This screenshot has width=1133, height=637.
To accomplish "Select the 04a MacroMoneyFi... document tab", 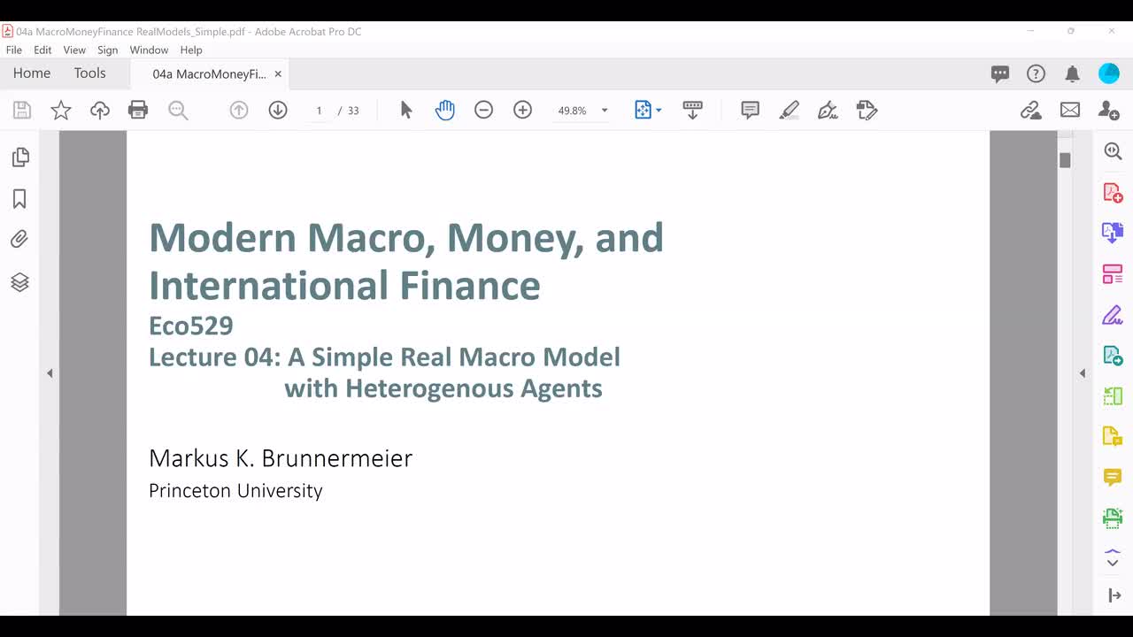I will point(209,74).
